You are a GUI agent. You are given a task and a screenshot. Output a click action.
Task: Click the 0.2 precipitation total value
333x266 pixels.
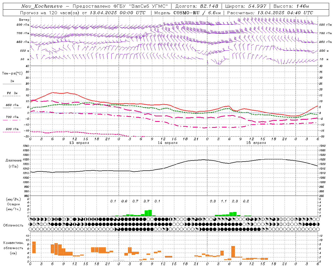pyautogui.click(x=246, y=201)
